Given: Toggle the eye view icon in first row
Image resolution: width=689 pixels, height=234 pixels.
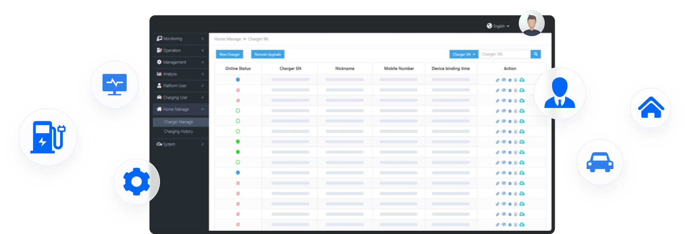Looking at the screenshot, I should pyautogui.click(x=504, y=80).
